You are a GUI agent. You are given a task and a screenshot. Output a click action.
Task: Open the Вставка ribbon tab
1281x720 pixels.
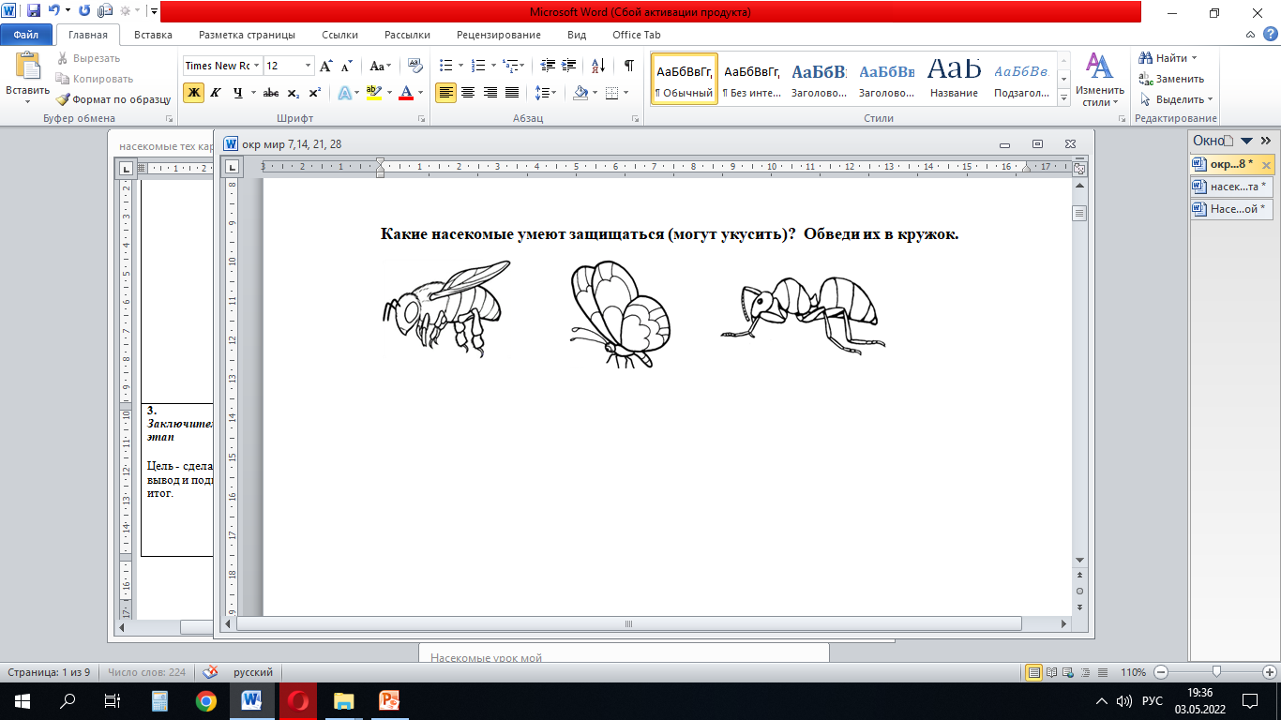[153, 35]
